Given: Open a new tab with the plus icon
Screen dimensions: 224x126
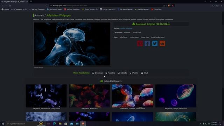Looking at the screenshot, I should (x=31, y=2).
